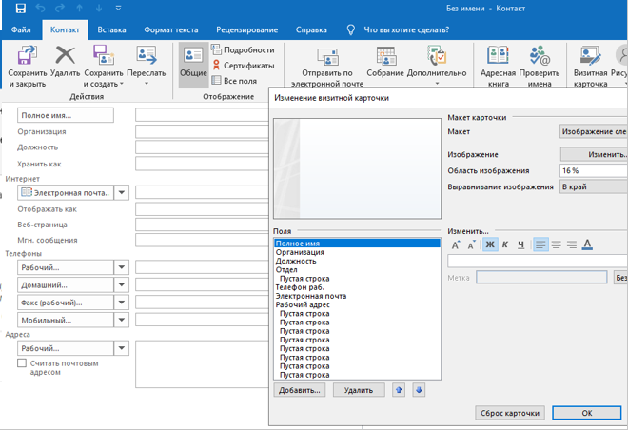Click the Область изображения field
The width and height of the screenshot is (628, 430).
click(594, 170)
